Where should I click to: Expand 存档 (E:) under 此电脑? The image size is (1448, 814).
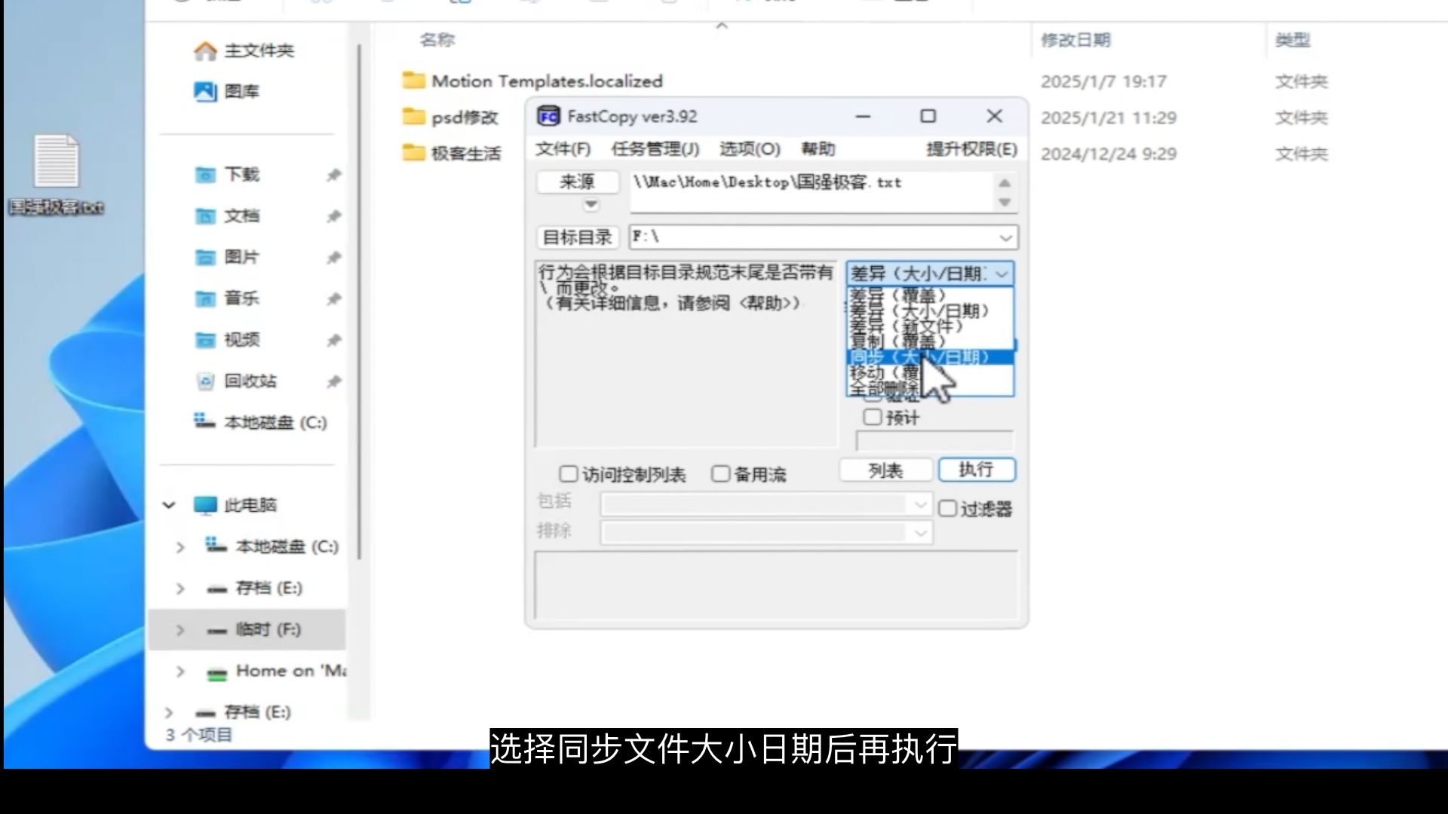[x=180, y=589]
